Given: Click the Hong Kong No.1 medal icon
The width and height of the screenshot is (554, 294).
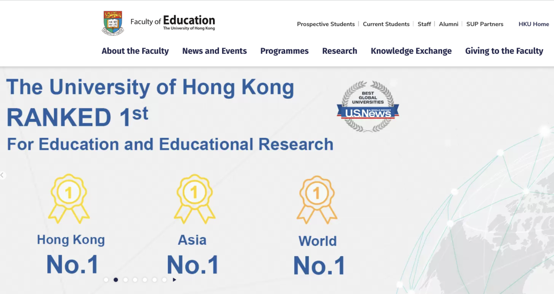Looking at the screenshot, I should (70, 198).
